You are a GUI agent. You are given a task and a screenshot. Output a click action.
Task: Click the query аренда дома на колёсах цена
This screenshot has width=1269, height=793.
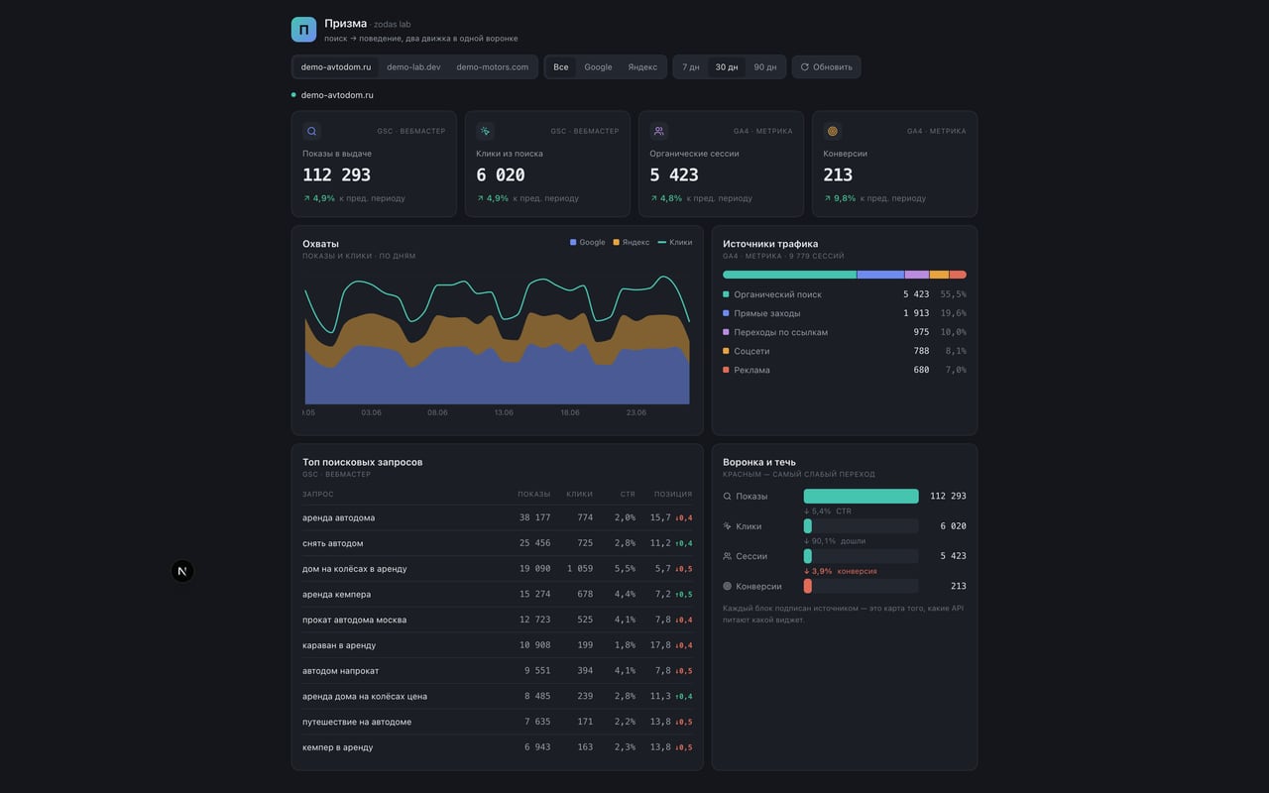(364, 696)
